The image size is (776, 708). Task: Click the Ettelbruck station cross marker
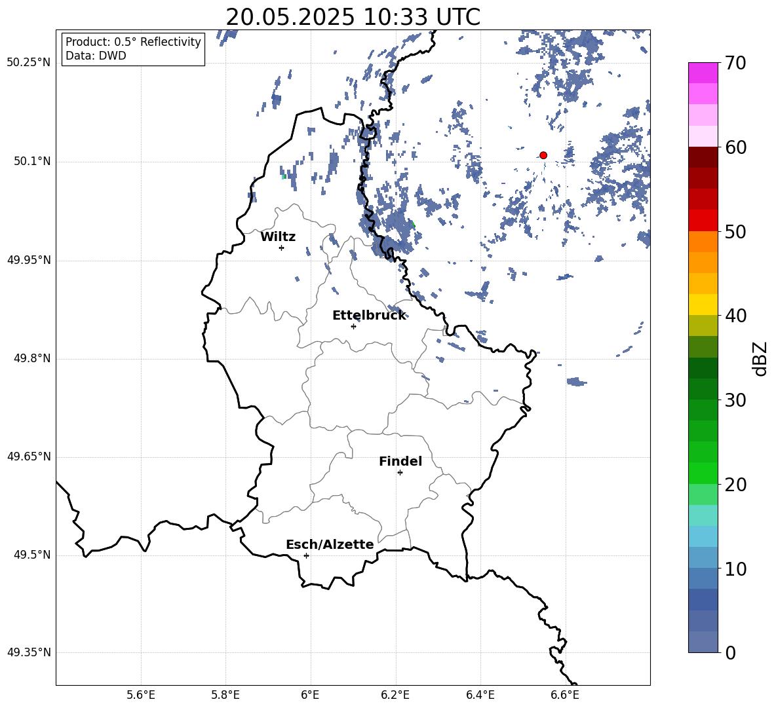353,326
